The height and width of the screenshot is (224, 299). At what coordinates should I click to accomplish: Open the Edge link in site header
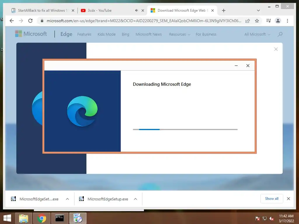pyautogui.click(x=66, y=34)
